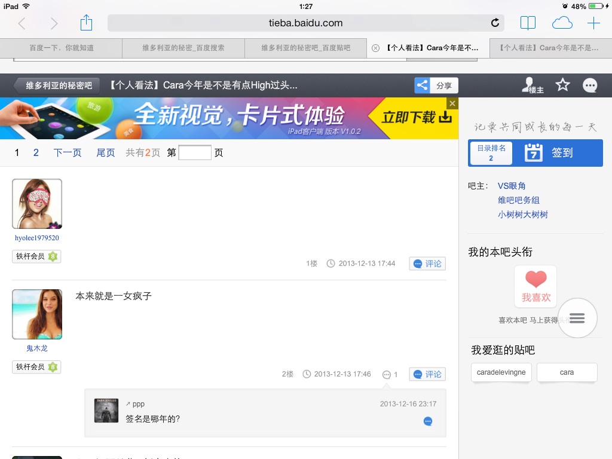Tap the 1楼 post timestamp 2013-12-13 17:44
This screenshot has height=459, width=612.
(x=367, y=264)
